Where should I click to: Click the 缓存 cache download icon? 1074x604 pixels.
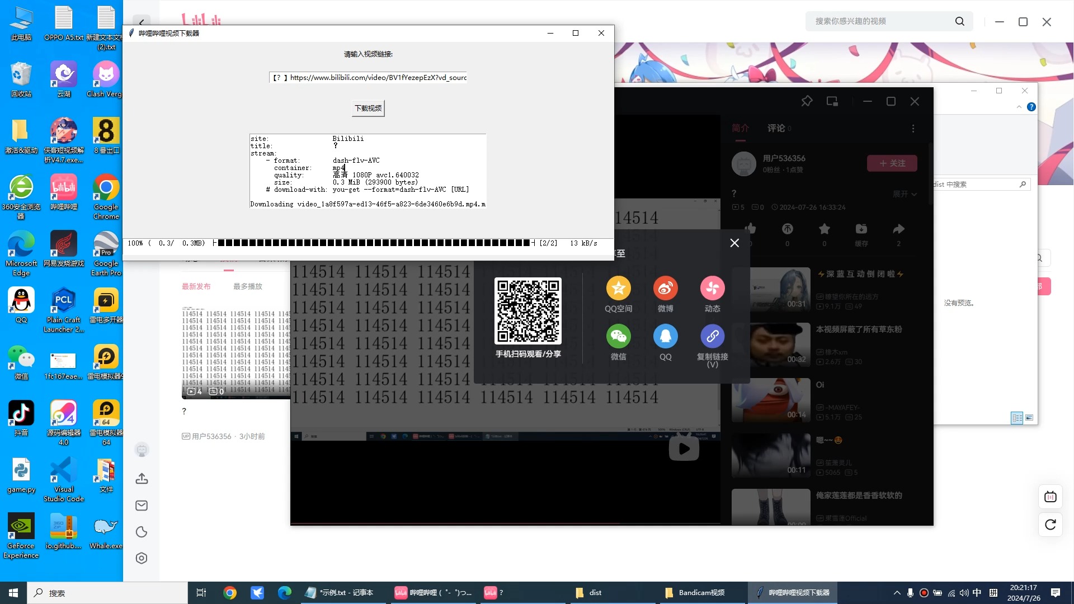[861, 229]
